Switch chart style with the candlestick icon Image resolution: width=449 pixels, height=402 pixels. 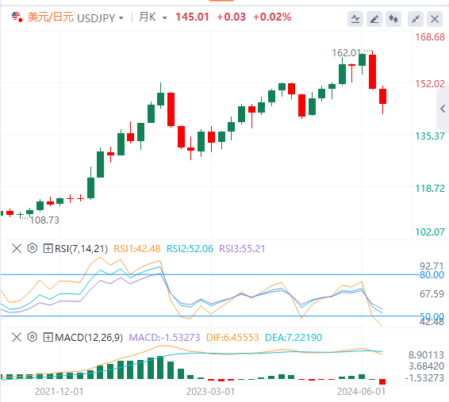tap(393, 19)
